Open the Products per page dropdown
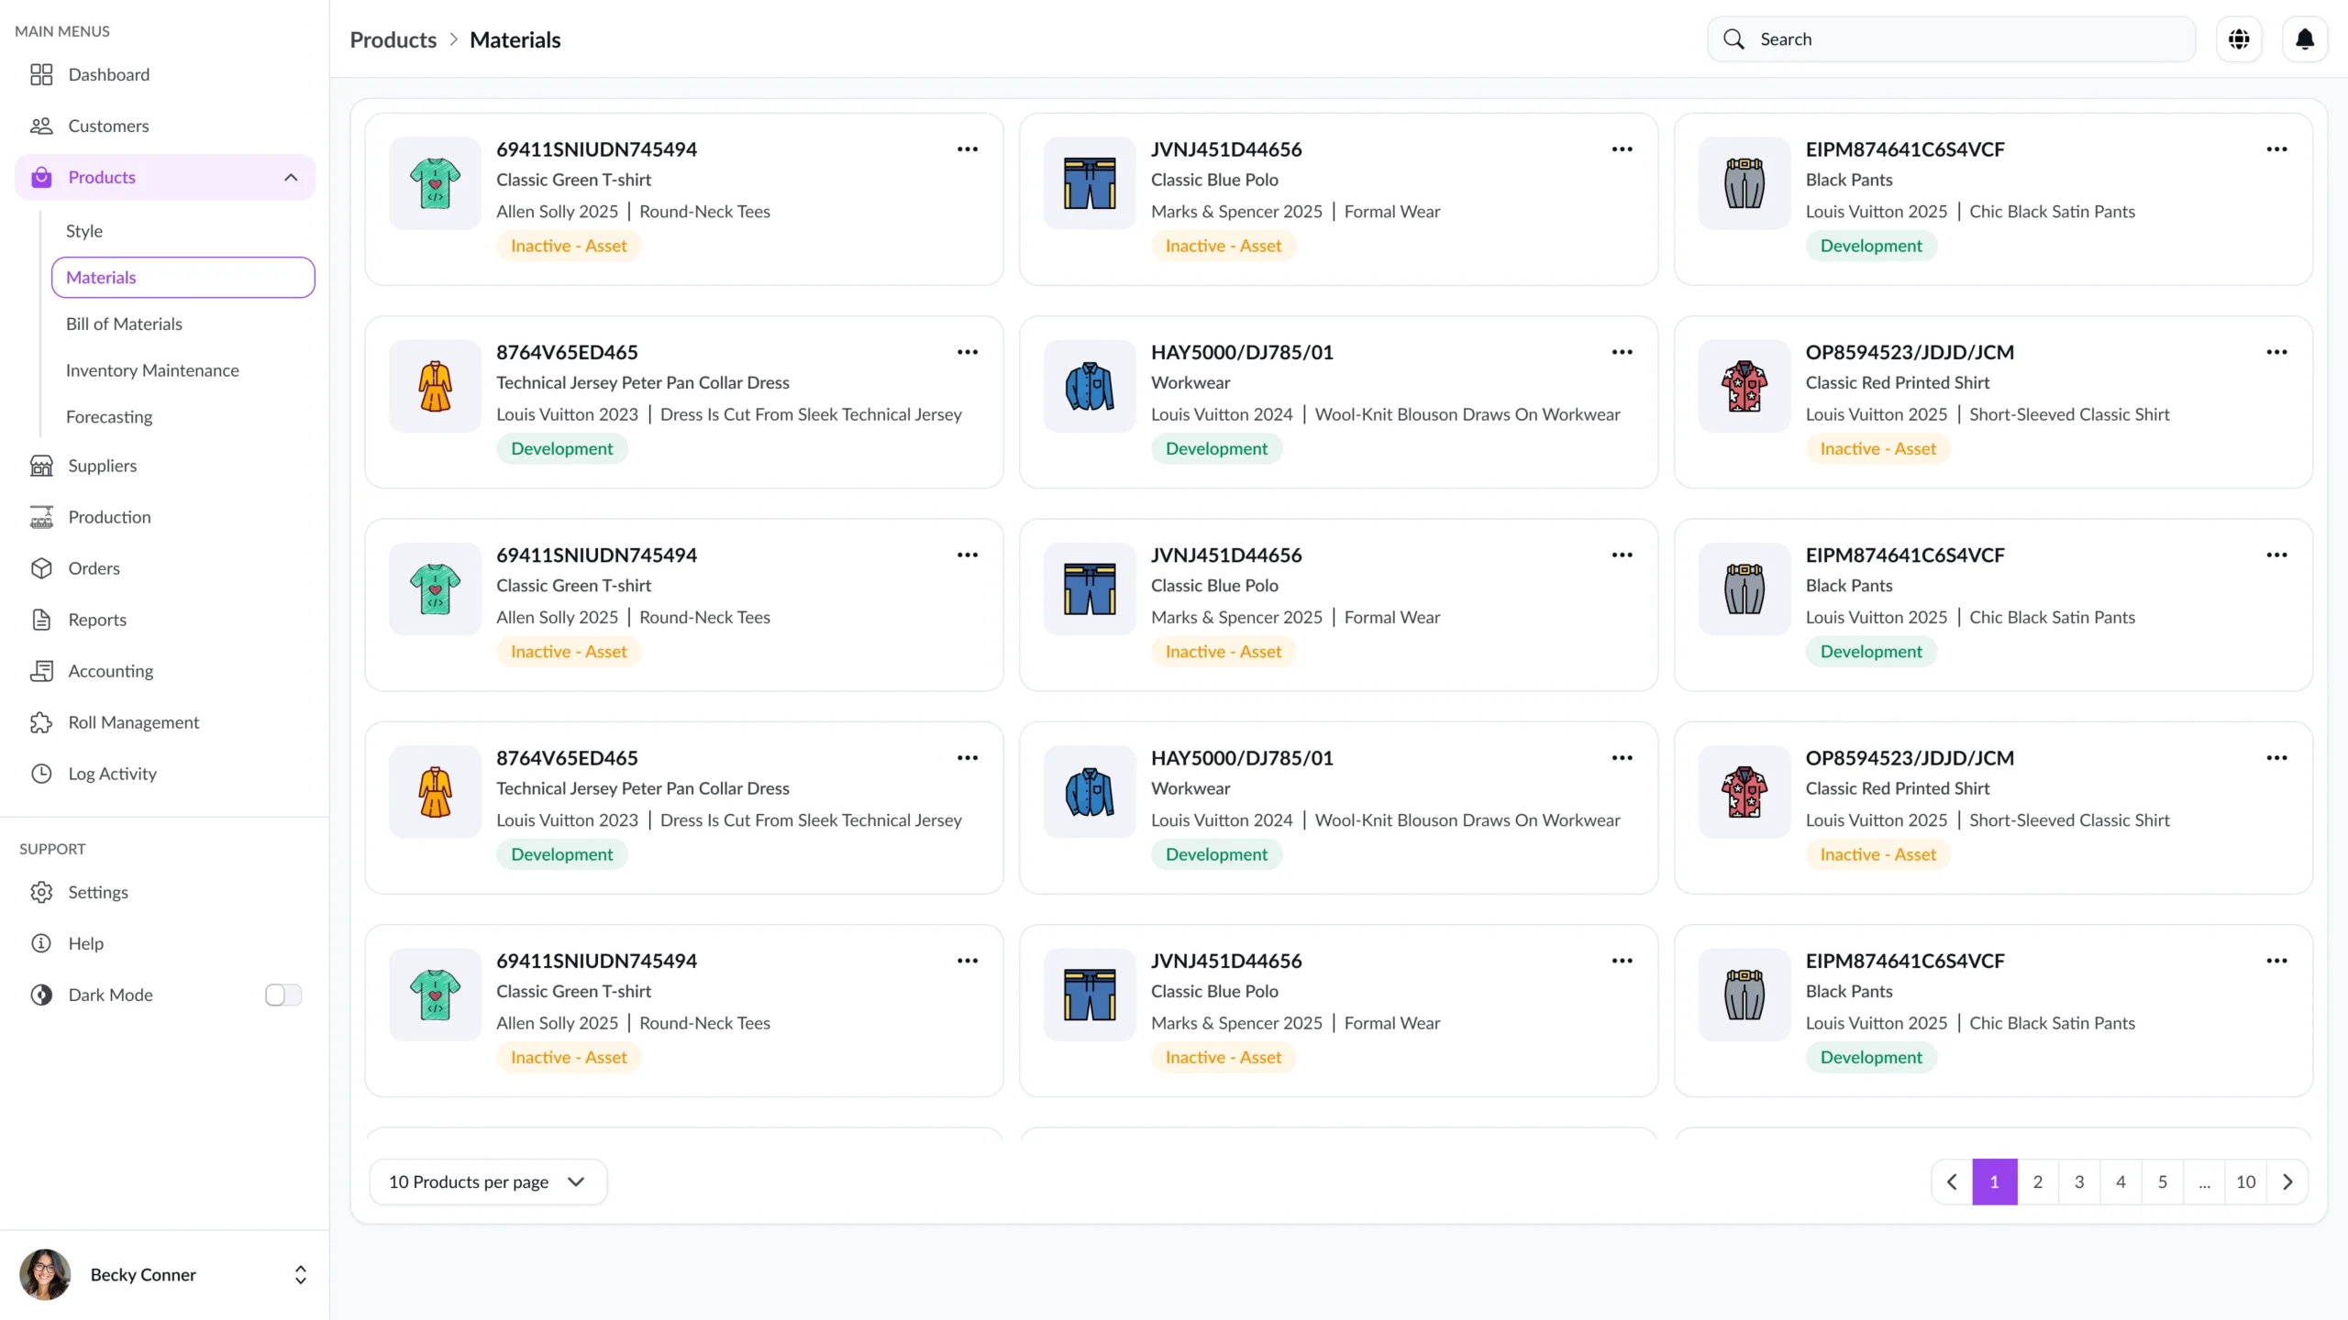 pyautogui.click(x=487, y=1182)
